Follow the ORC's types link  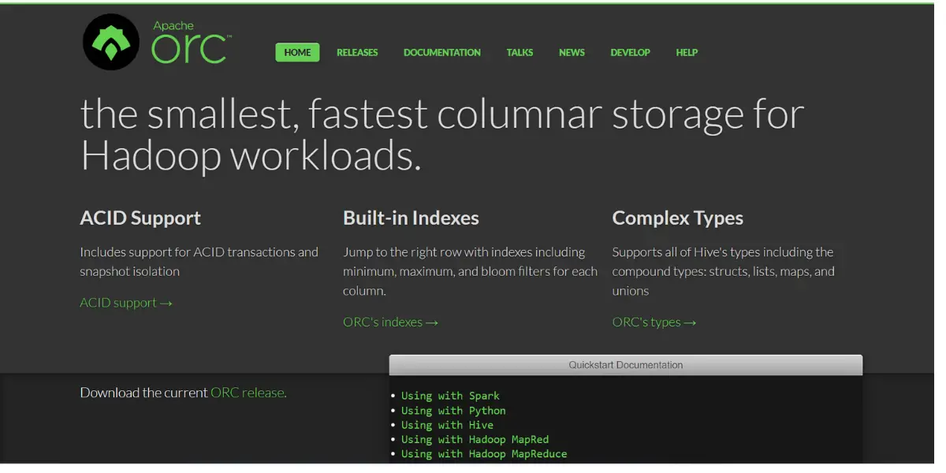click(x=654, y=322)
